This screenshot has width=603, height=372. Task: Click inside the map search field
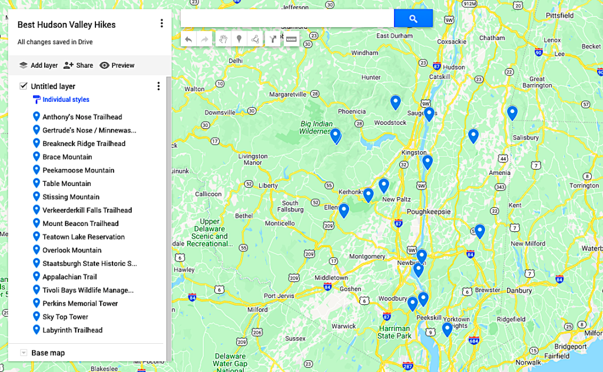(x=287, y=18)
